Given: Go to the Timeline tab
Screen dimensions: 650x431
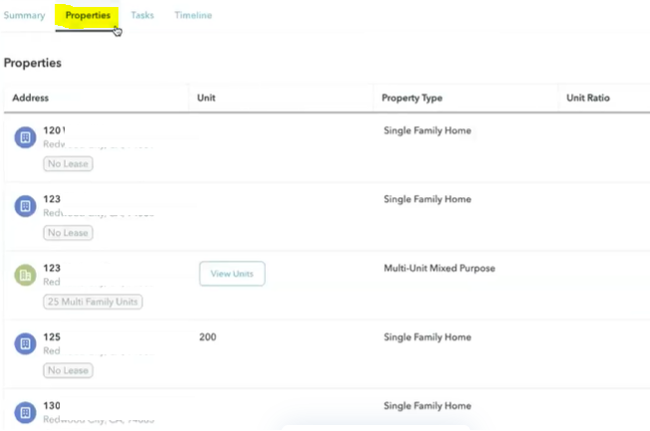Looking at the screenshot, I should point(193,16).
